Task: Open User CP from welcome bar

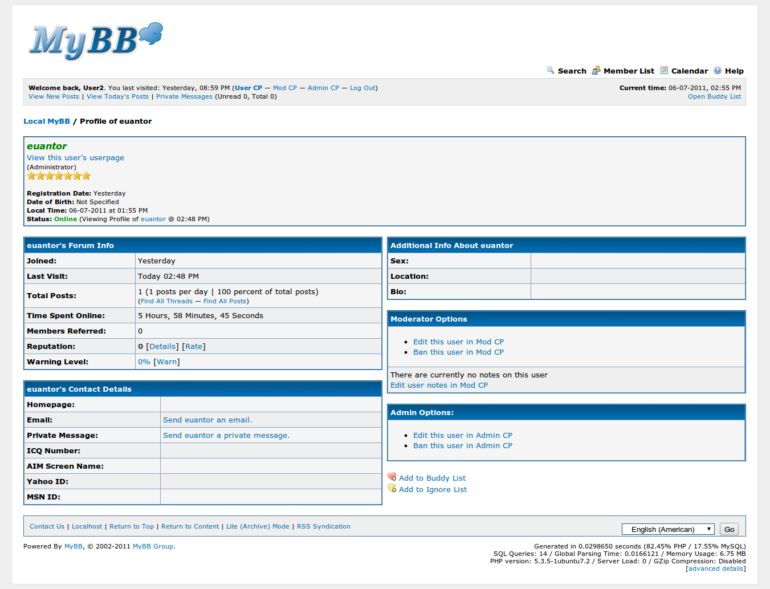Action: [248, 88]
